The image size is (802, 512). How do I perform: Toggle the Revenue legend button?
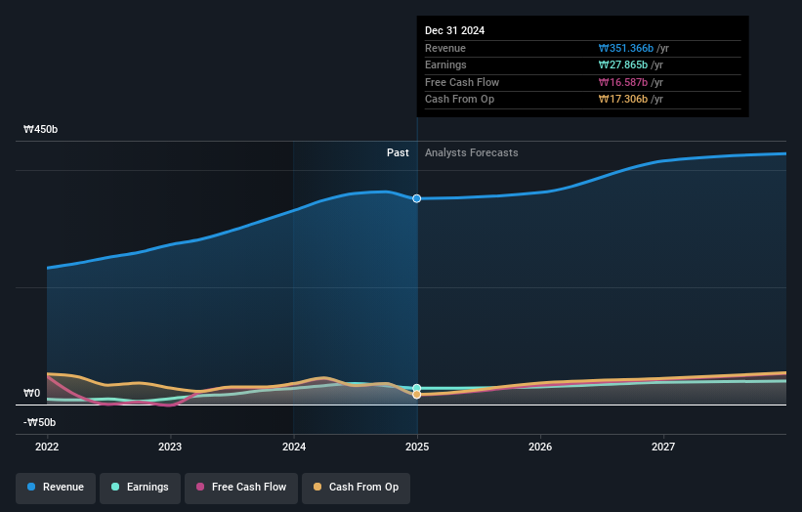click(x=56, y=488)
